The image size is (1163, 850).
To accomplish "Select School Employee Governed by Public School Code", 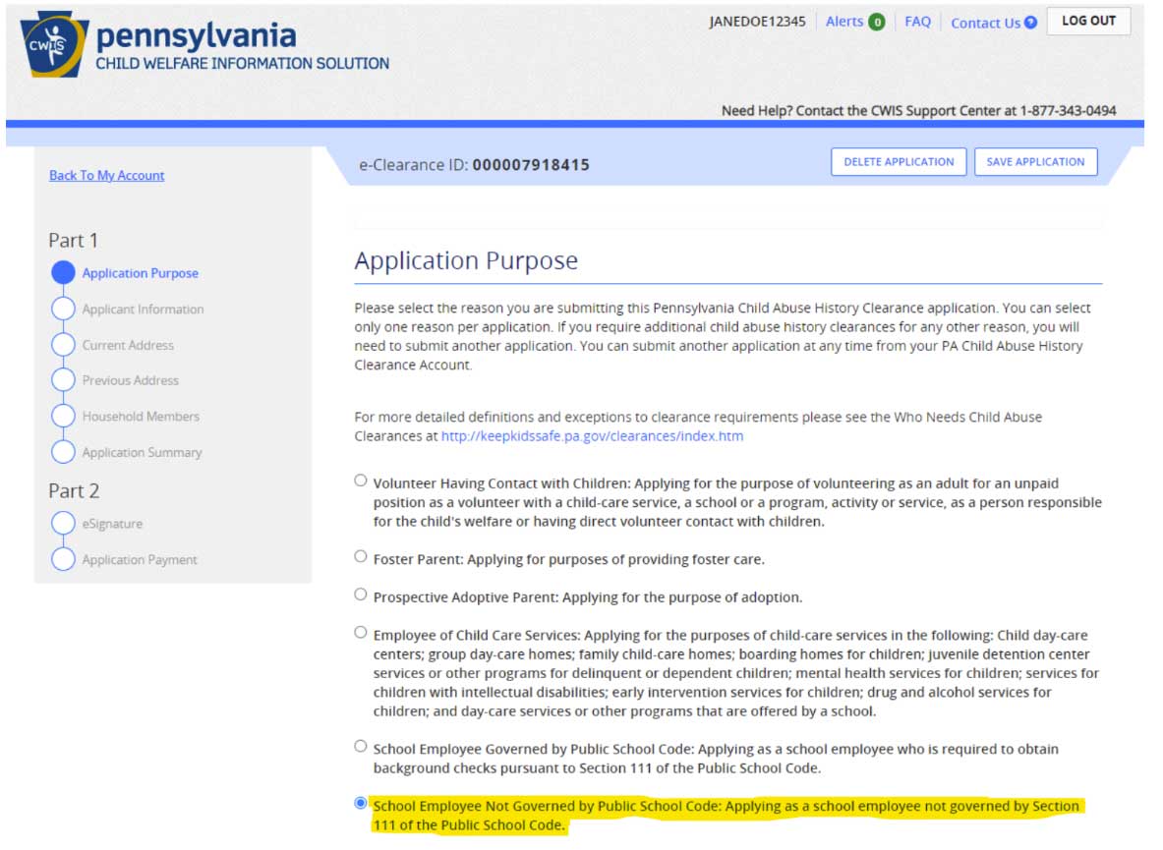I will pos(358,746).
